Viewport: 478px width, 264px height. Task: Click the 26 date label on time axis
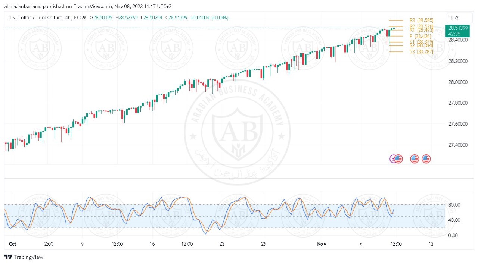tap(264, 244)
